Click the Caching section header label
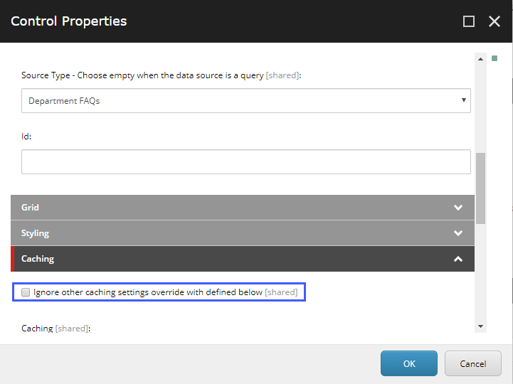This screenshot has height=384, width=513. coord(38,259)
